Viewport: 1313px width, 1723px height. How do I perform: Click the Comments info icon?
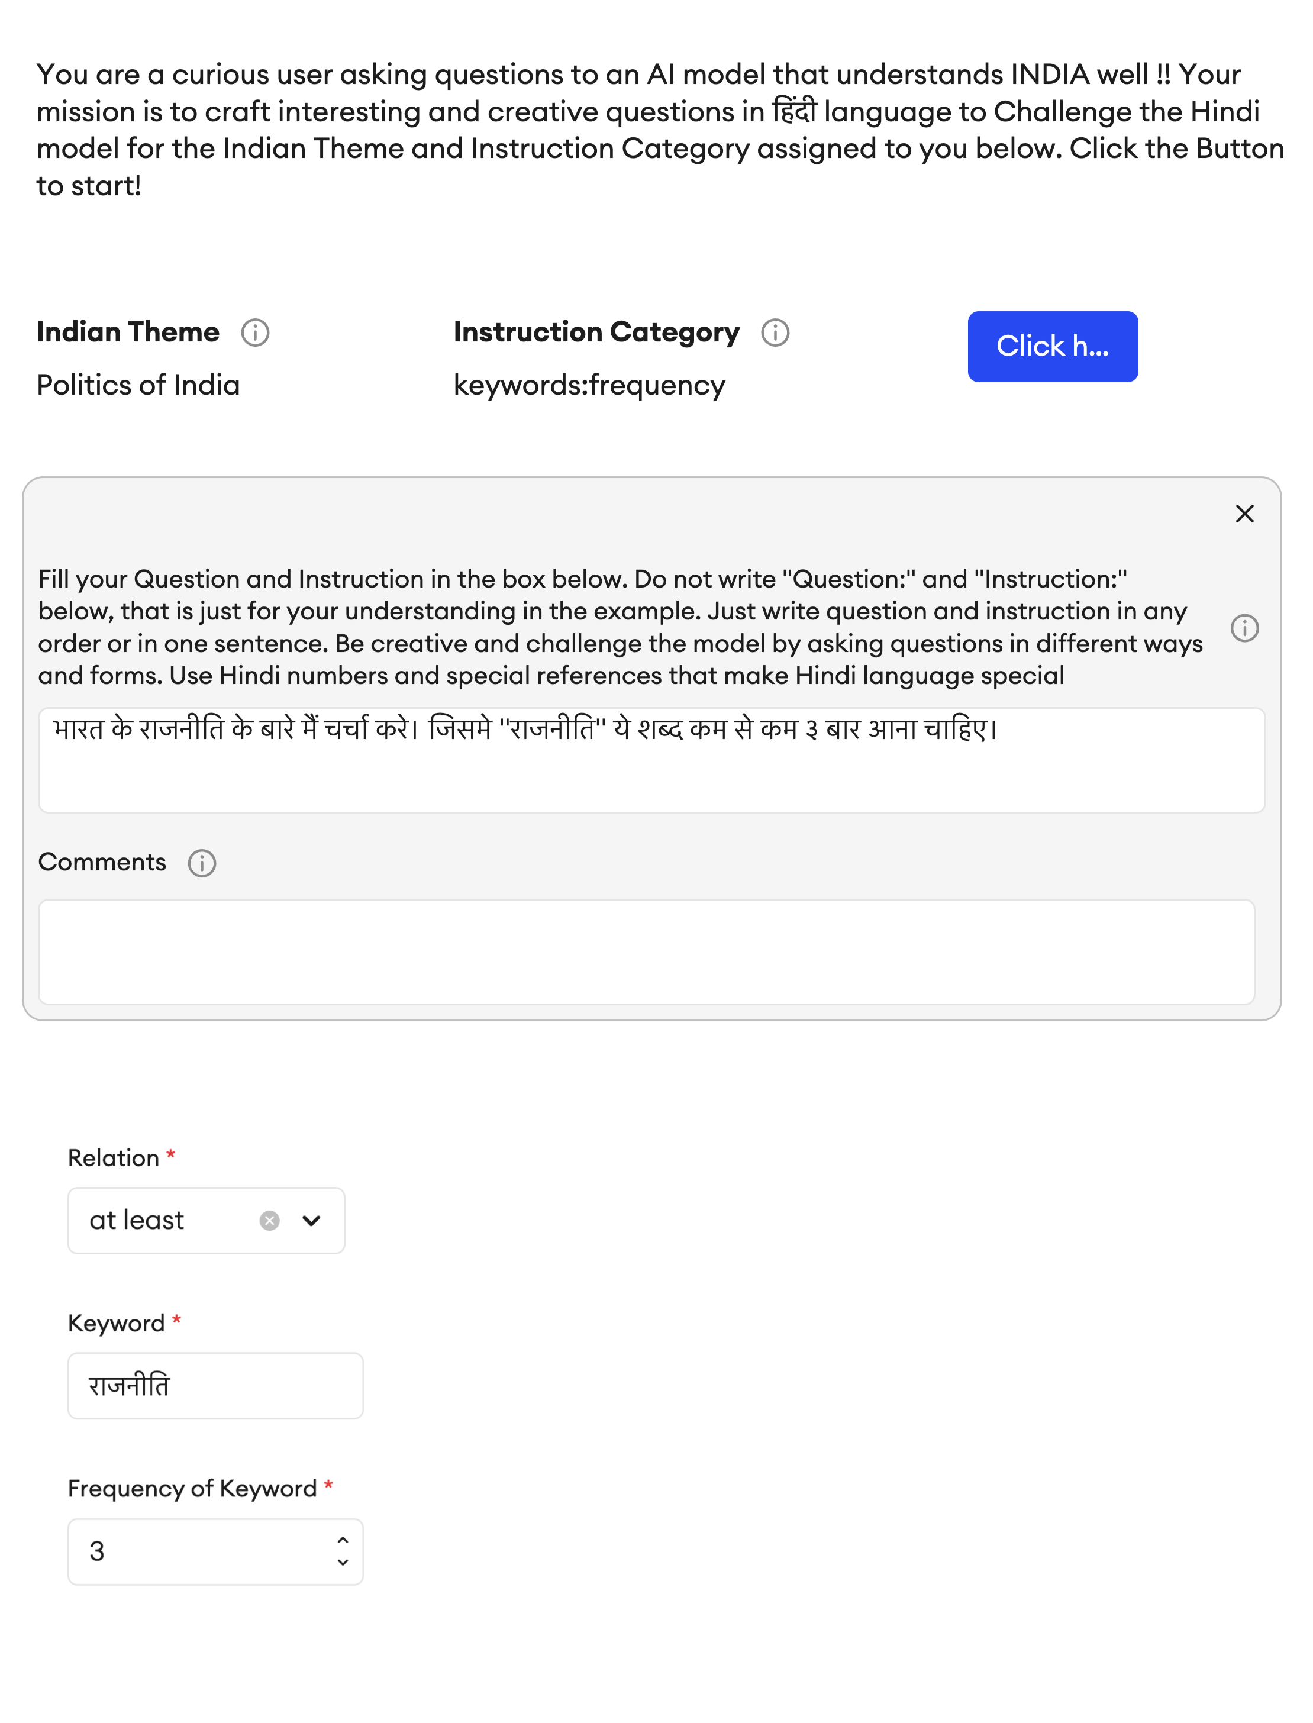pyautogui.click(x=202, y=863)
